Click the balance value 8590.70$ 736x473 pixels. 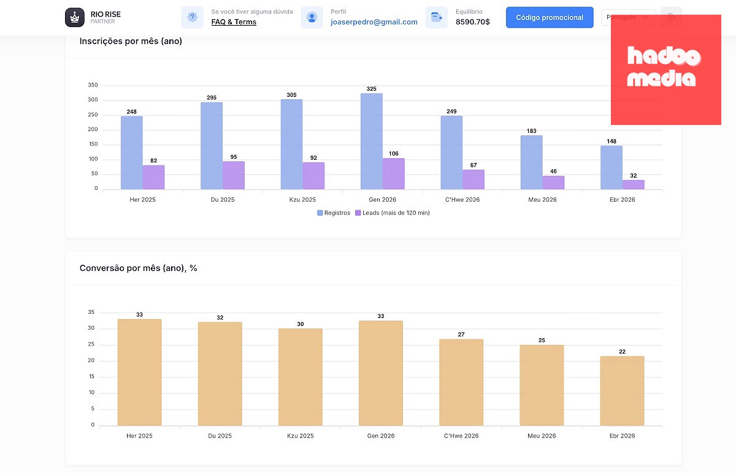(473, 22)
